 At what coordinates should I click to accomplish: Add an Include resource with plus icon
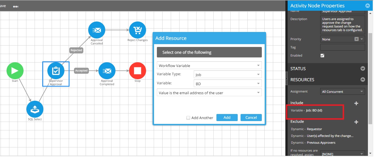pos(356,103)
